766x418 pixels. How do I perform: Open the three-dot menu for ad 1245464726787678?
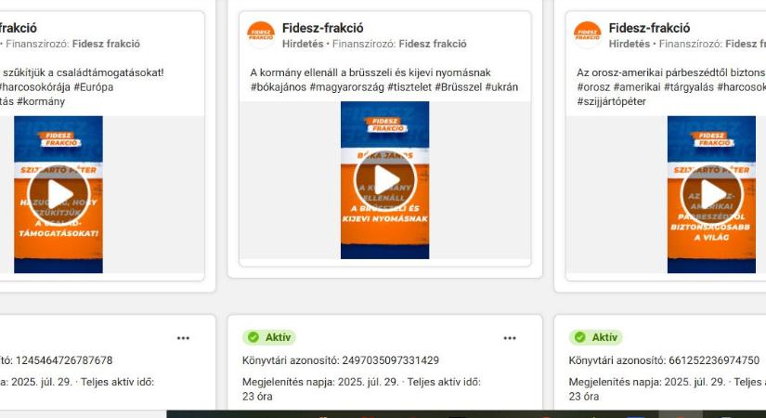click(x=183, y=338)
